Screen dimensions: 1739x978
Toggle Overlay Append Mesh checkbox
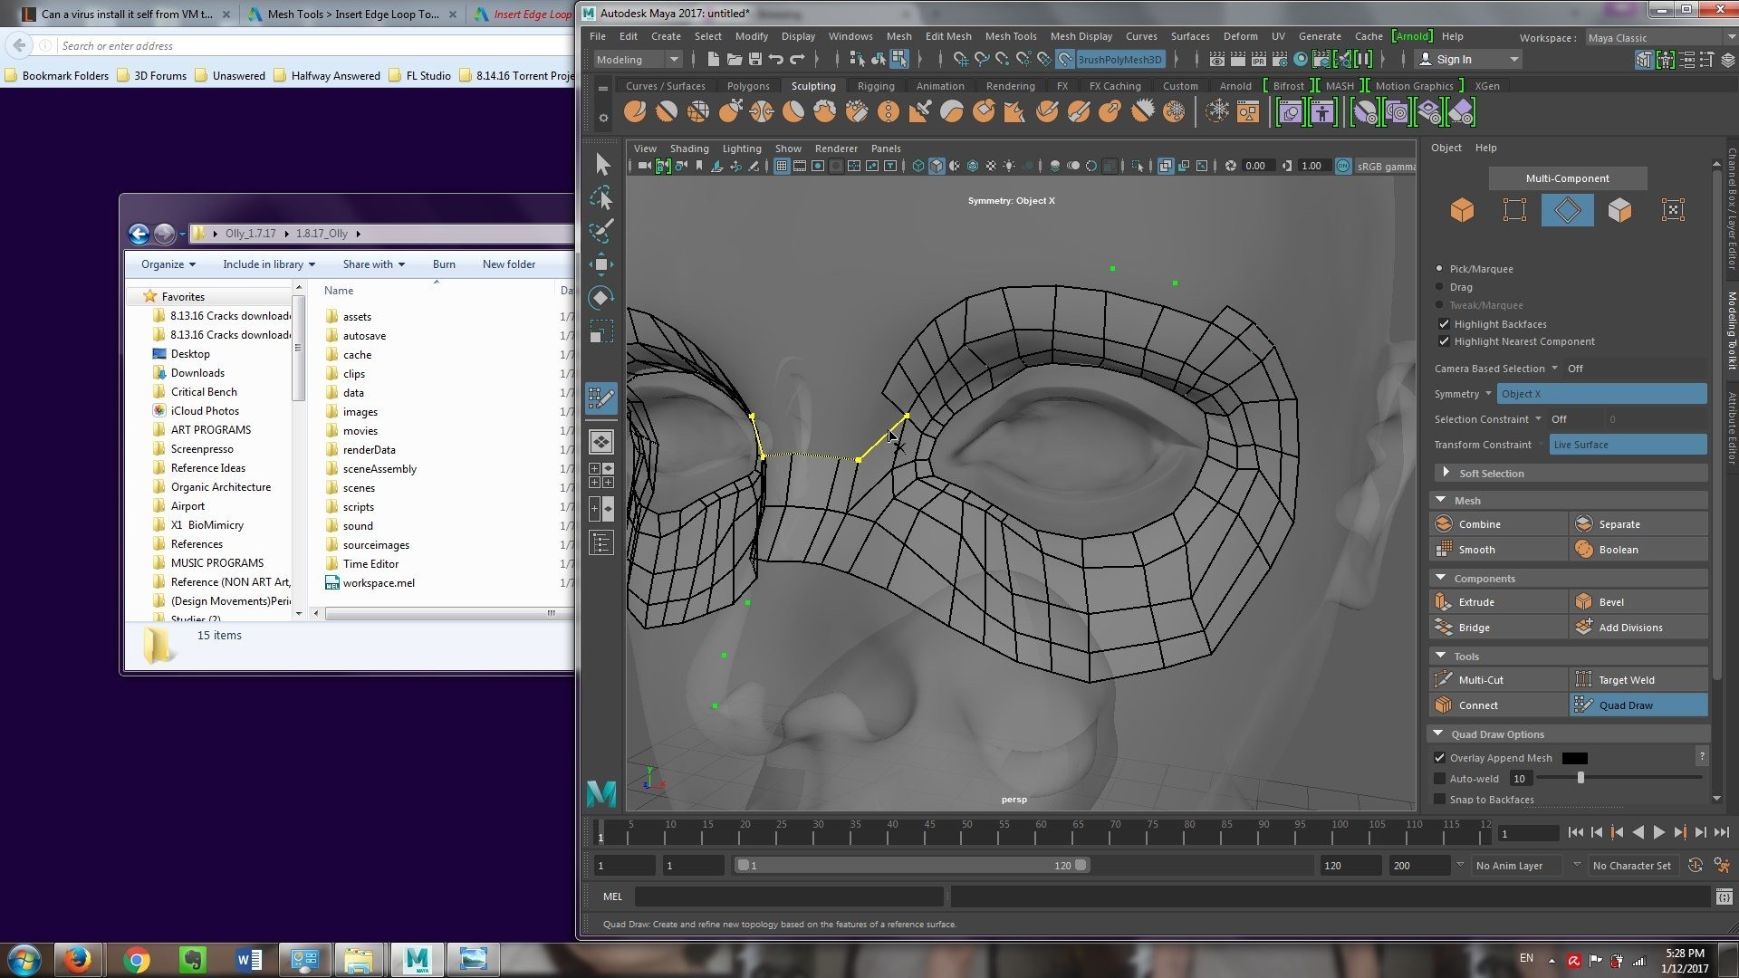pyautogui.click(x=1440, y=758)
